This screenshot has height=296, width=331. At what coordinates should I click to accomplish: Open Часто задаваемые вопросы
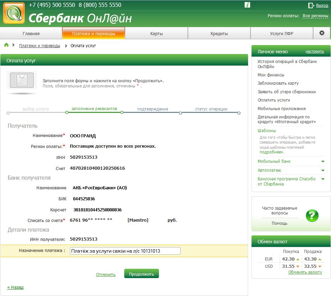279,211
